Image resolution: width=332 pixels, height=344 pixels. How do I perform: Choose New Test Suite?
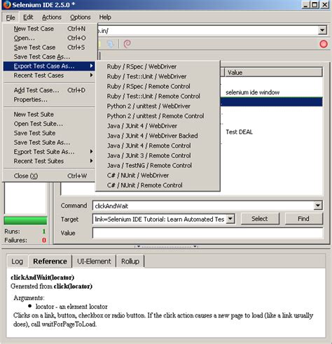pos(49,115)
